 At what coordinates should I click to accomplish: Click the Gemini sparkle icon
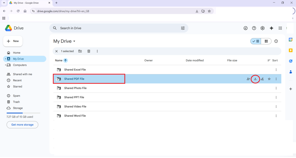(x=271, y=28)
